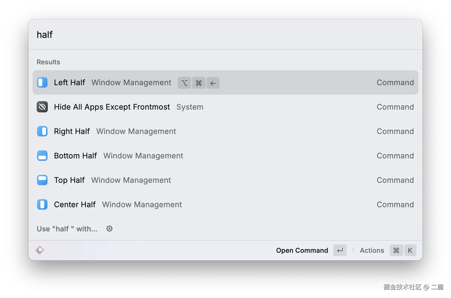The height and width of the screenshot is (298, 451).
Task: Click Open Command in the action bar
Action: [302, 250]
